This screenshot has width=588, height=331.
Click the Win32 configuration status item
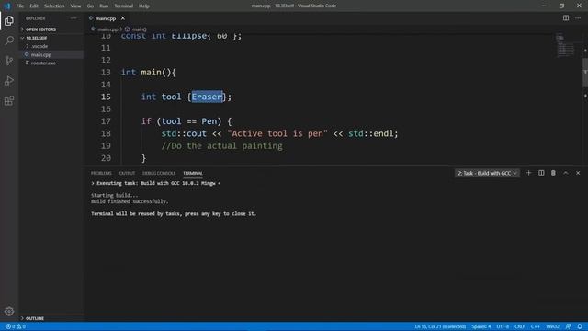coord(553,326)
